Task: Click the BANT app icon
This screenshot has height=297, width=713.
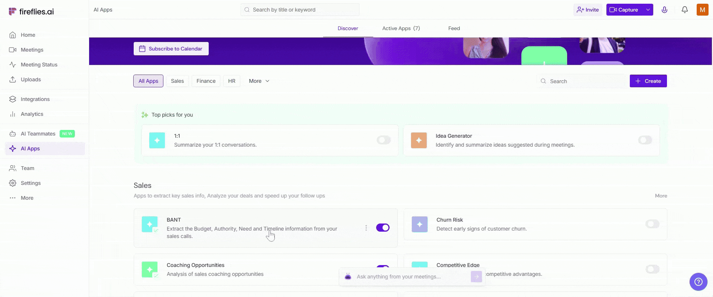Action: coord(150,224)
